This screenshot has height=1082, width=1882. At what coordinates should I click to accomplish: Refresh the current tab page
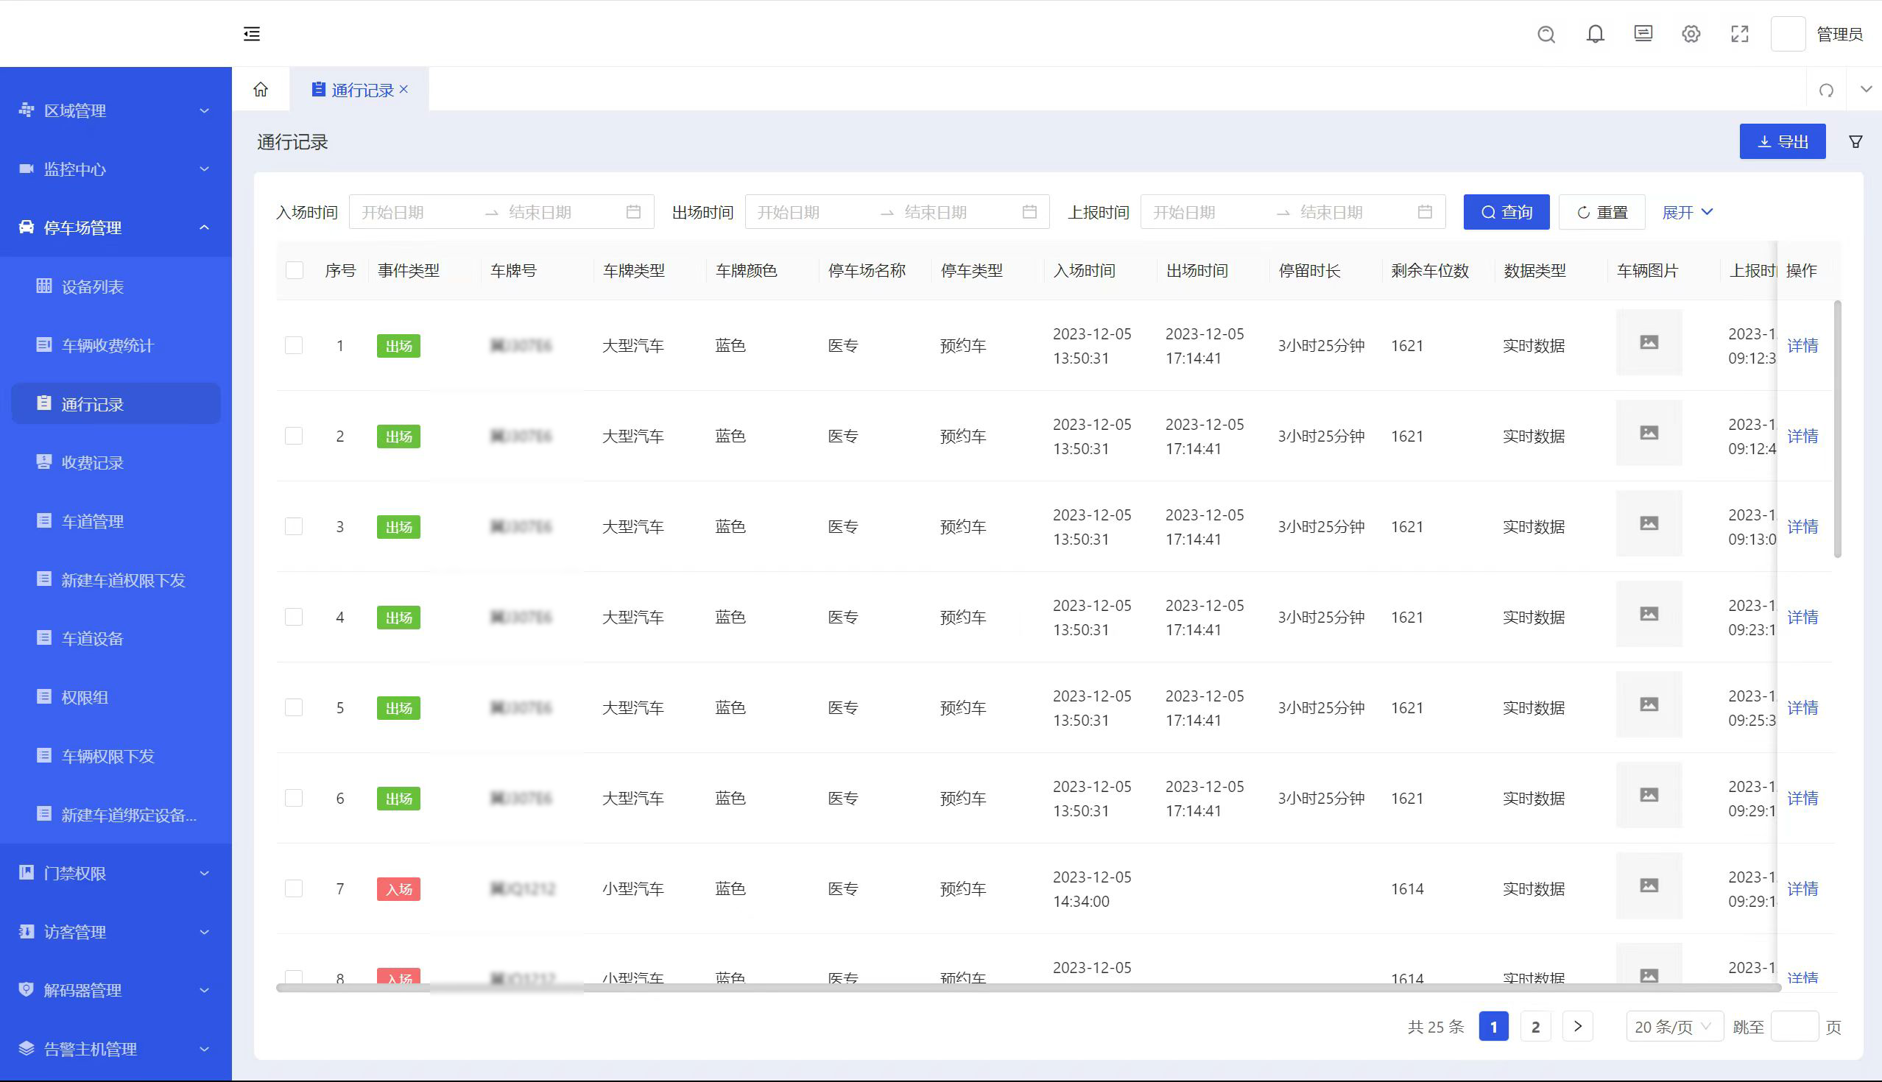[x=1826, y=90]
